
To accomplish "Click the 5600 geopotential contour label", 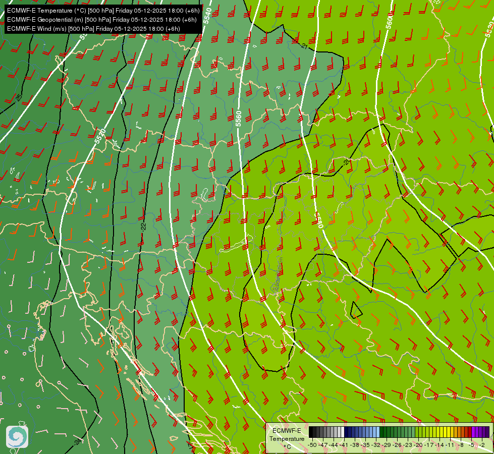I will coord(390,21).
